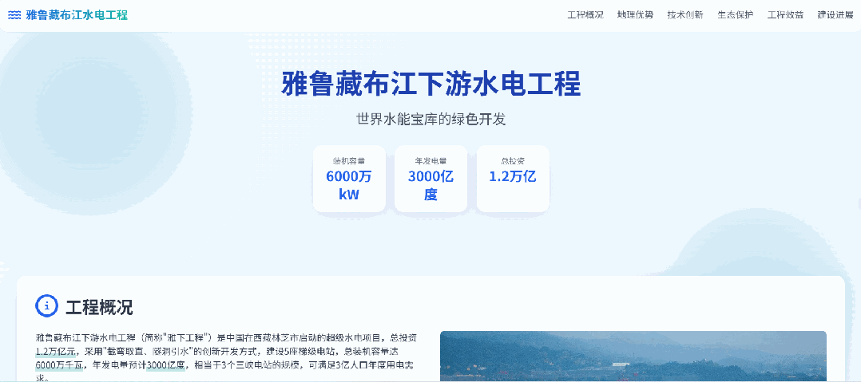861x382 pixels.
Task: Click the 年发电量 3000亿度 stat card
Action: [x=430, y=179]
